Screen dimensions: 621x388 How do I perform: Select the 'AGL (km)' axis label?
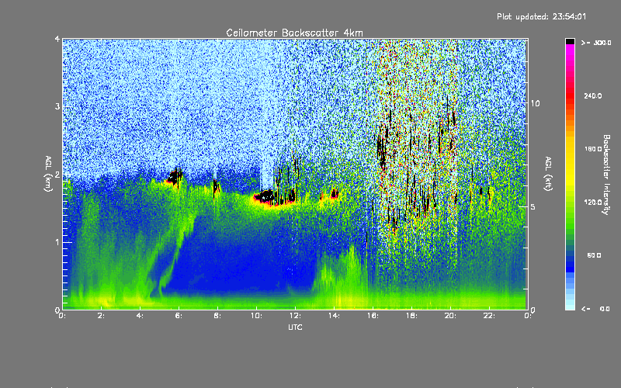48,174
